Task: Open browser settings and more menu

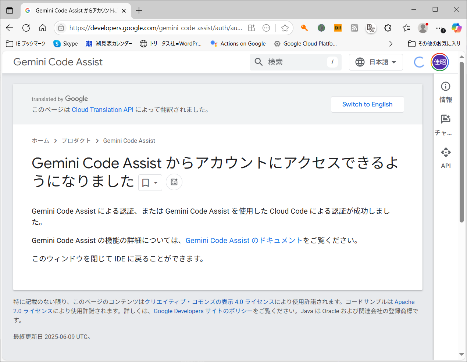Action: click(x=440, y=28)
